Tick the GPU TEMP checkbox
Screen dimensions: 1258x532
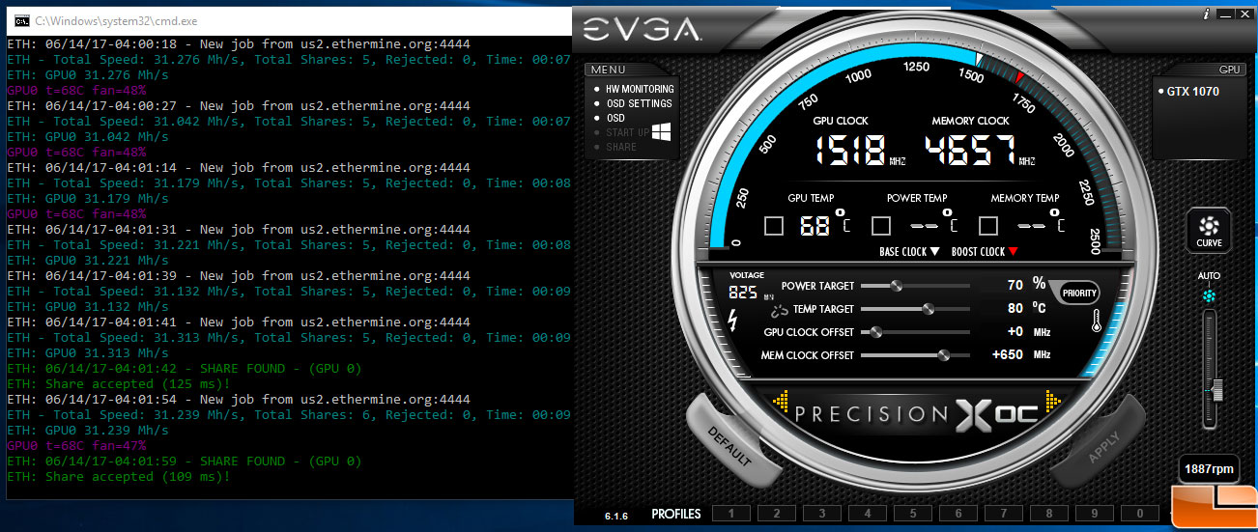(x=773, y=226)
